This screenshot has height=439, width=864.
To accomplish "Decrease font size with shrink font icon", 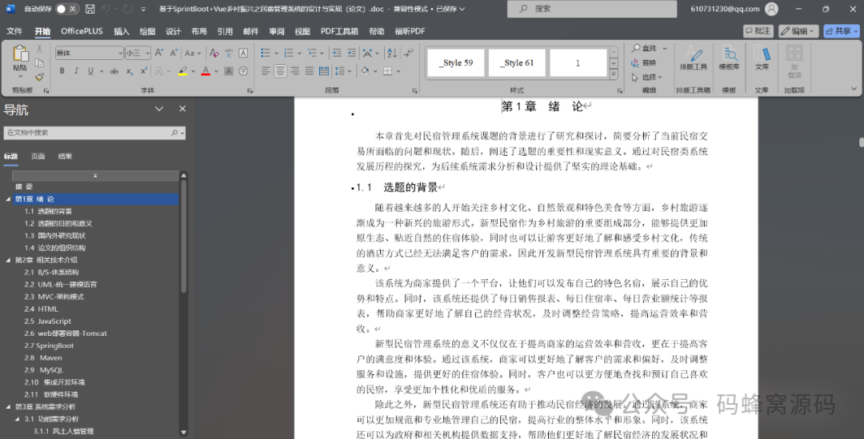I will coord(174,53).
